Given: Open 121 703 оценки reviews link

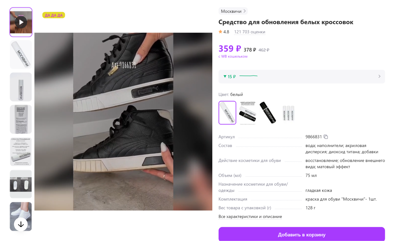Looking at the screenshot, I should pos(249,32).
